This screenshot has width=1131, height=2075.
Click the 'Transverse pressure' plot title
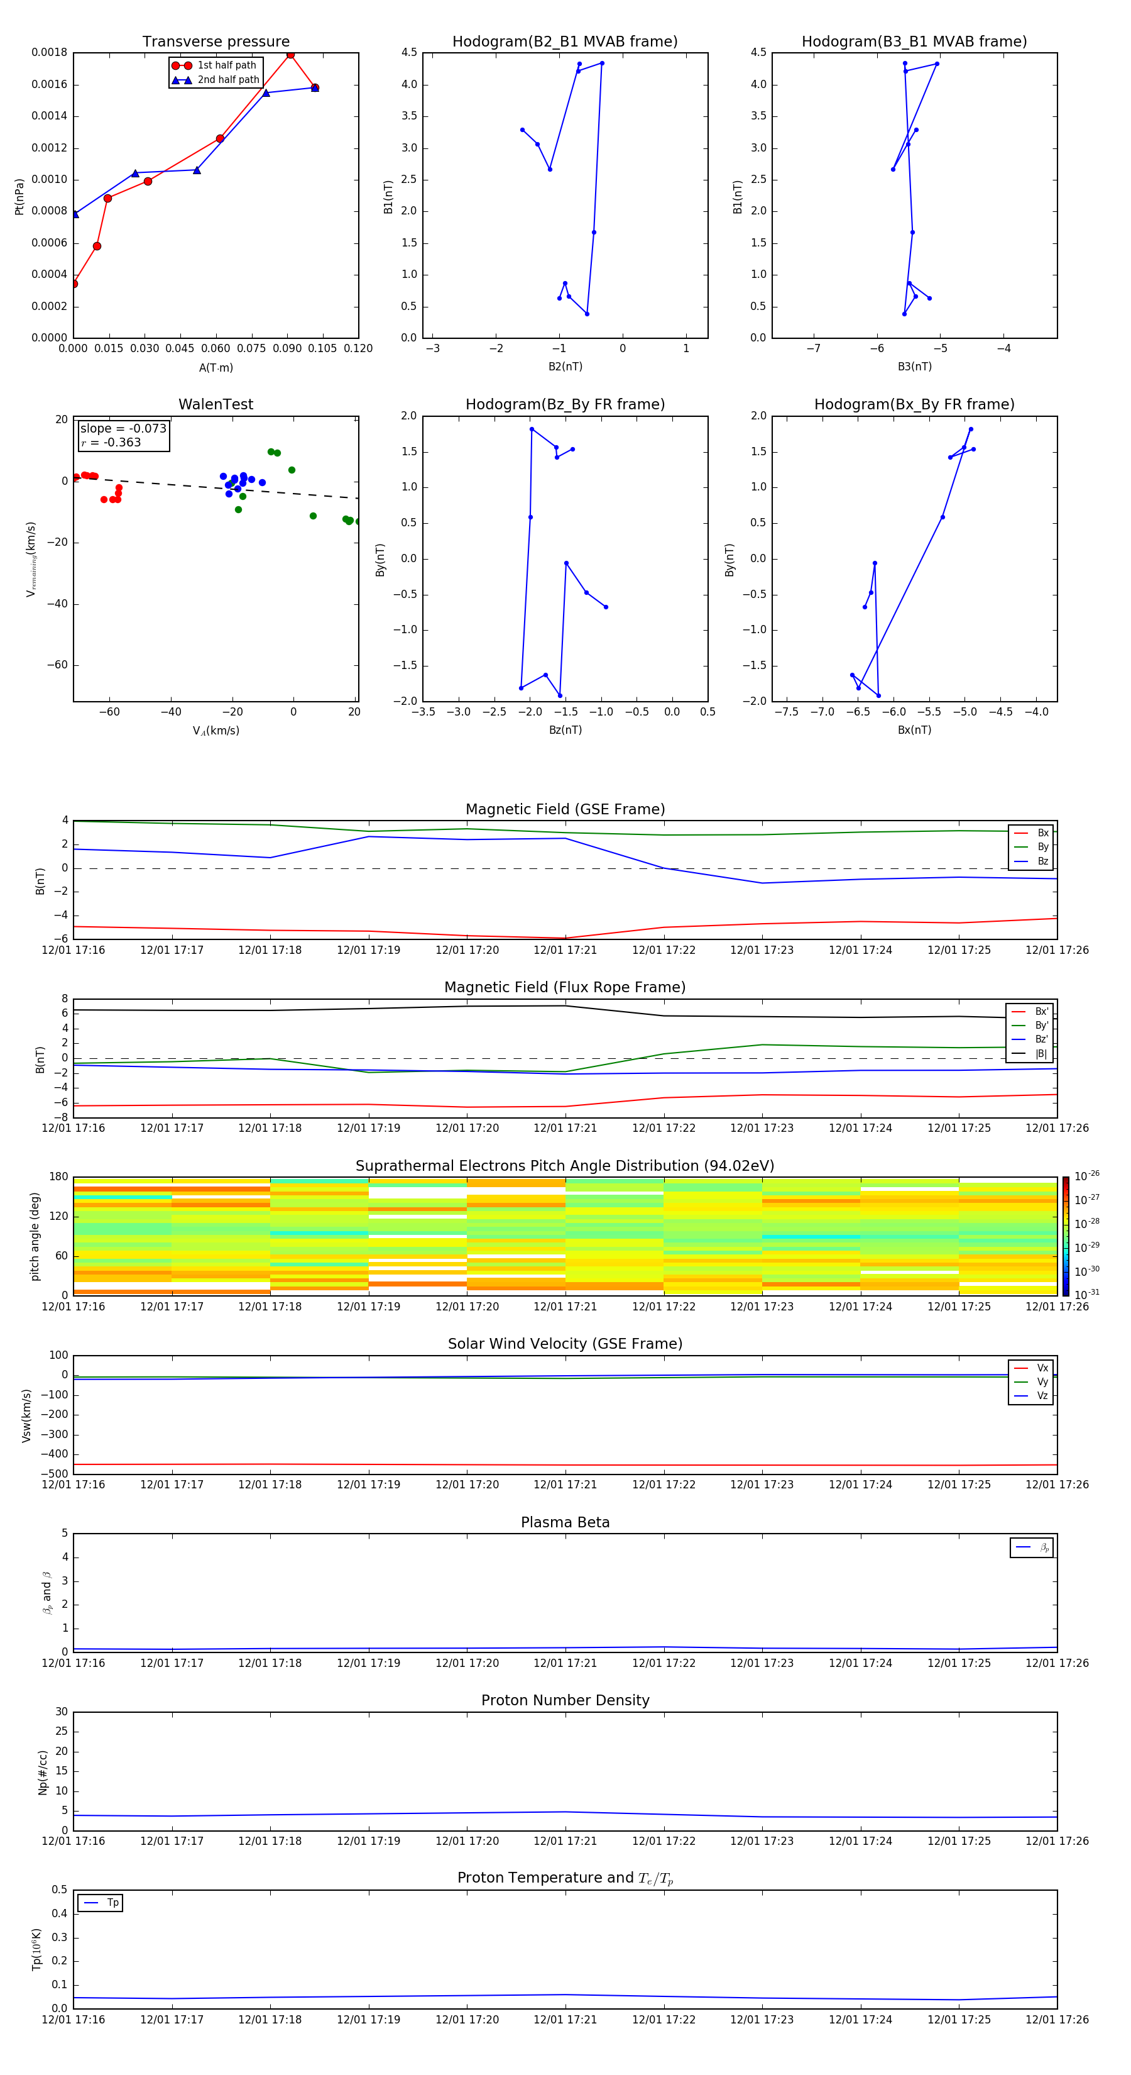[x=216, y=41]
